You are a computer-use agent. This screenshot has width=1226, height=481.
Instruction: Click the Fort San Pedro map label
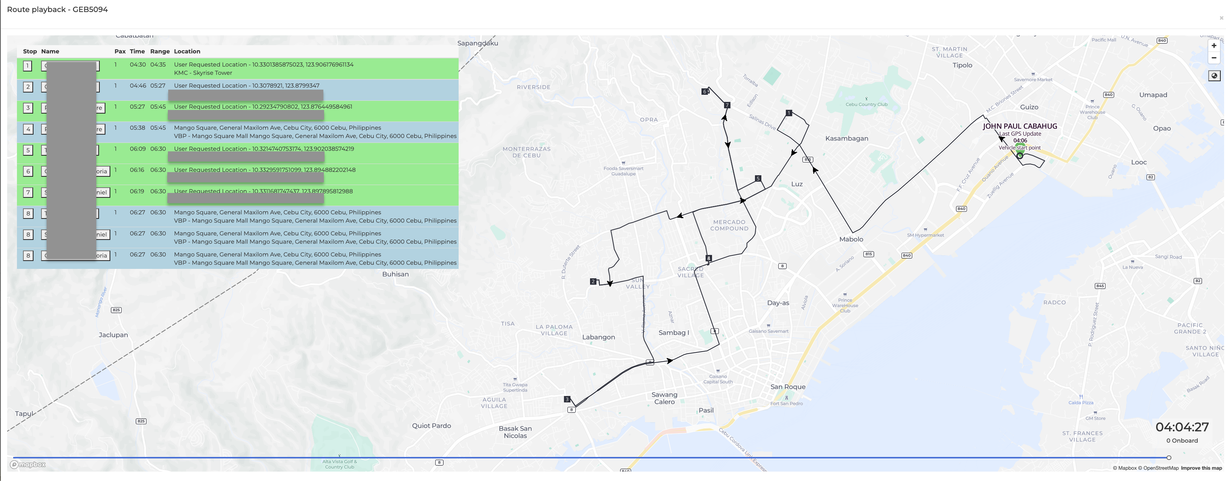(x=786, y=404)
